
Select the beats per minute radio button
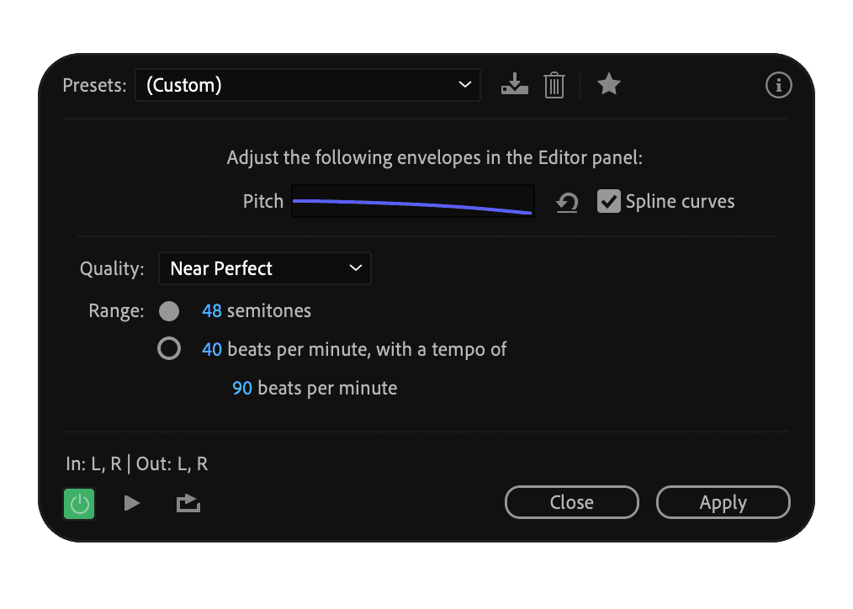[x=169, y=348]
